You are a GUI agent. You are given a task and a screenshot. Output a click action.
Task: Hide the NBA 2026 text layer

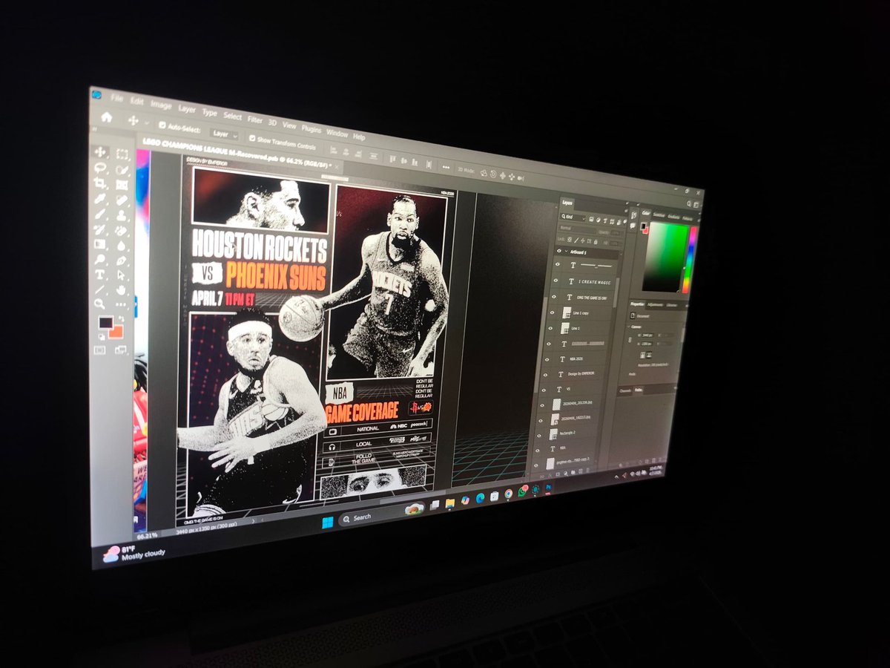click(x=547, y=358)
